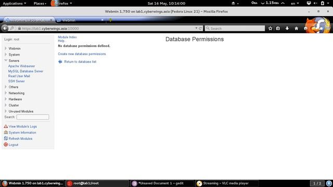
Task: Open the SSH Server link
Action: pyautogui.click(x=16, y=81)
